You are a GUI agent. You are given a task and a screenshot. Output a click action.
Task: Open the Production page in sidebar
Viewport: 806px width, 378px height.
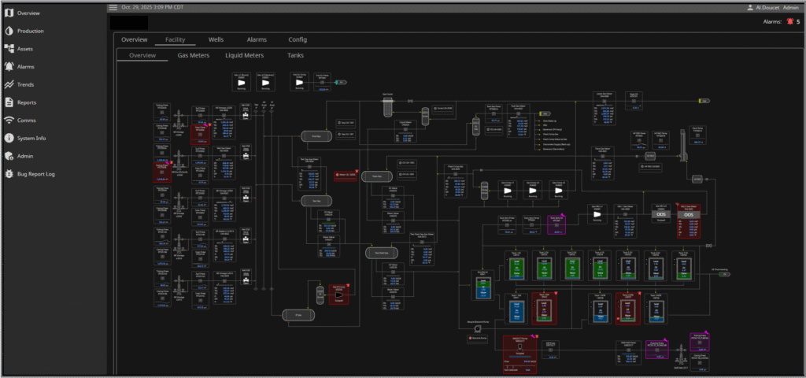tap(30, 31)
